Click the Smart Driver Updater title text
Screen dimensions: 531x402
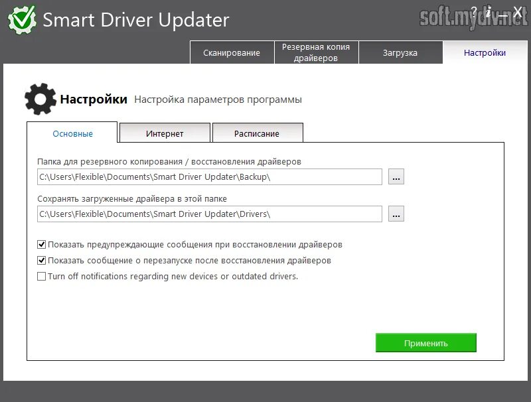click(x=136, y=20)
